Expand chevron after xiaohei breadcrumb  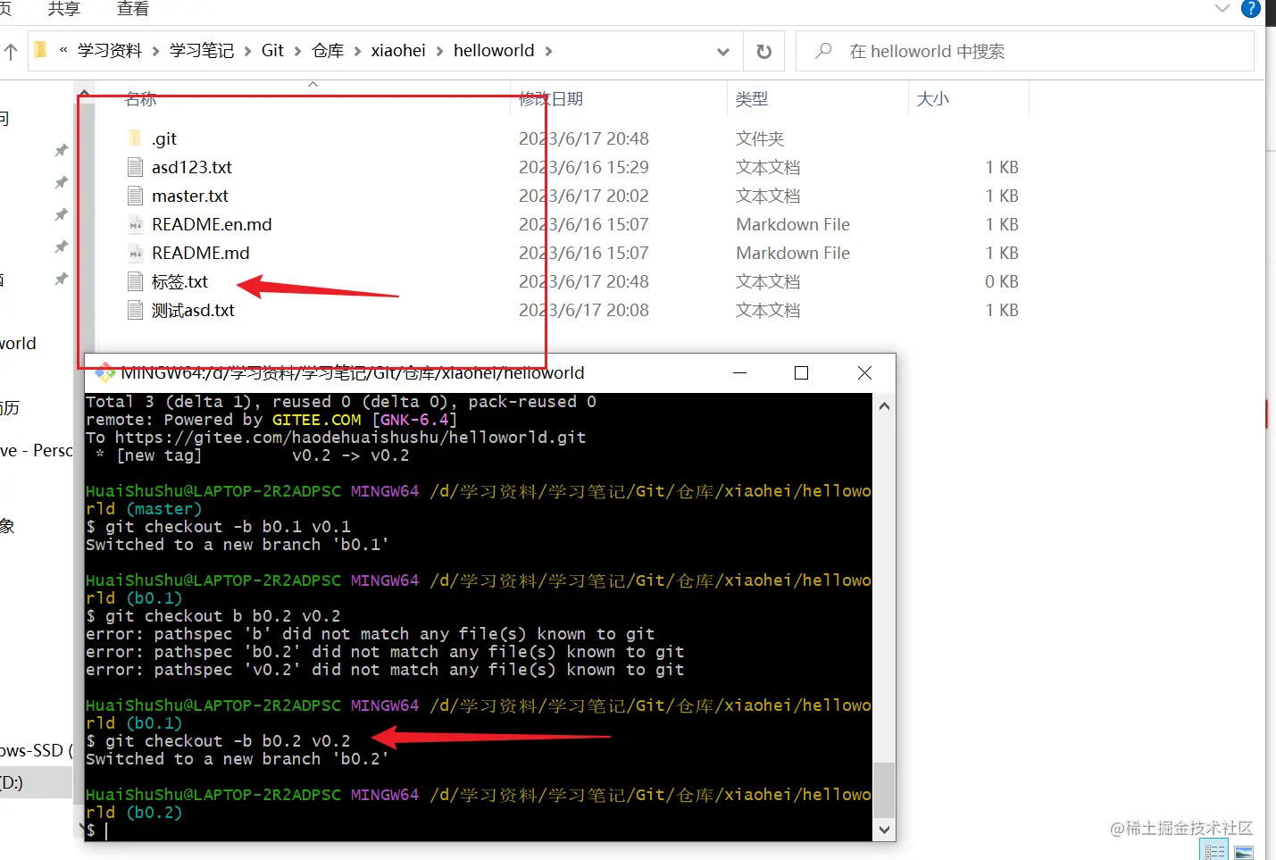pyautogui.click(x=439, y=51)
